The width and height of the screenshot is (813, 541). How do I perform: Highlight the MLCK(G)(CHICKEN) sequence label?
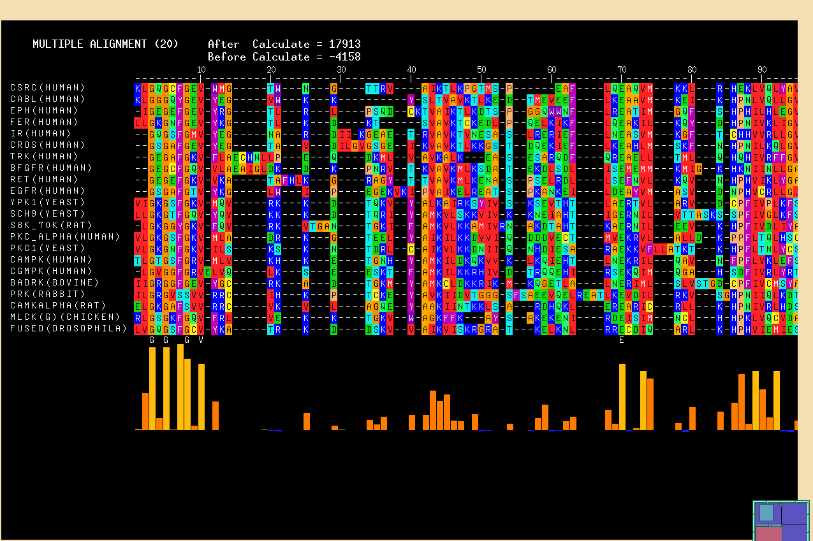pos(65,317)
